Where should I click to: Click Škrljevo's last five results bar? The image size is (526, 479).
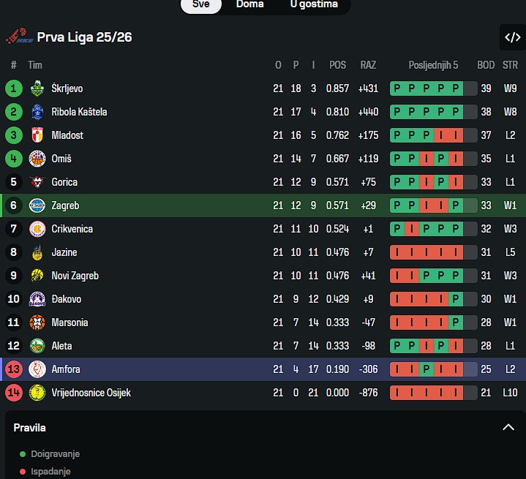(433, 88)
